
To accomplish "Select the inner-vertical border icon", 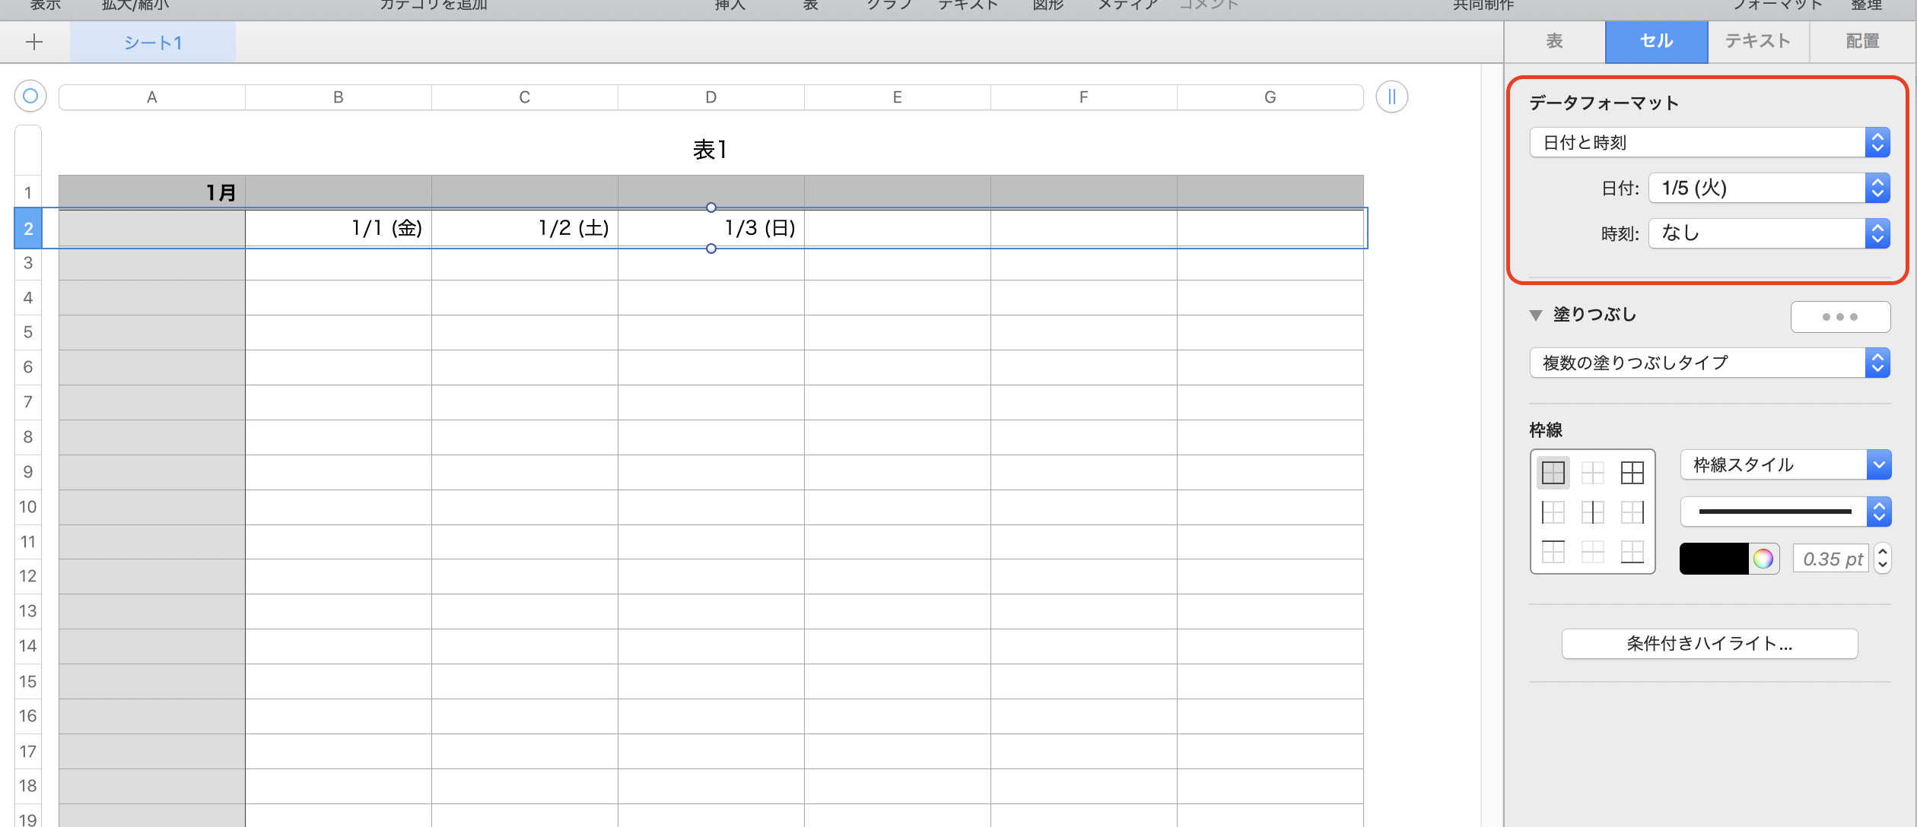I will 1592,512.
